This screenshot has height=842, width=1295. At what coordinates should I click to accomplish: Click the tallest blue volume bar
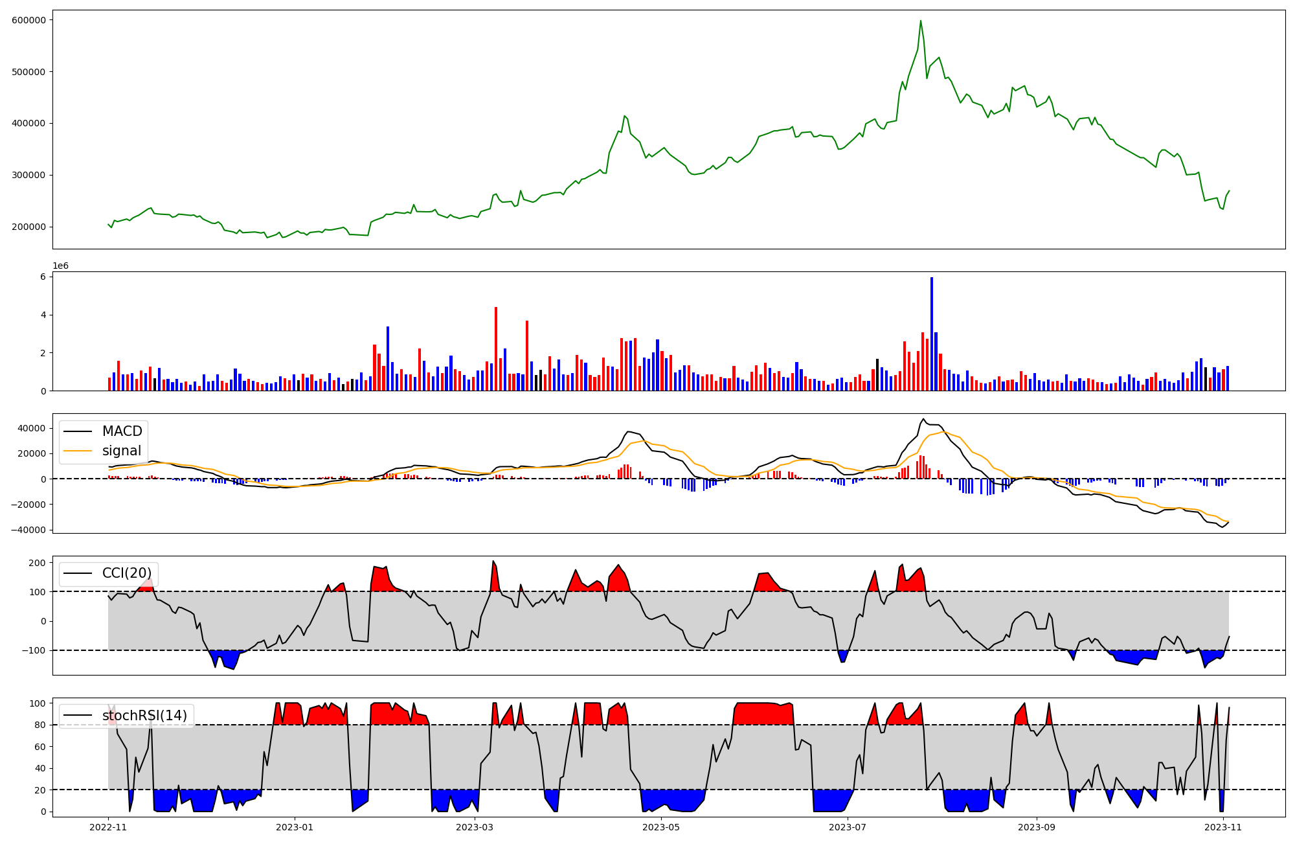932,334
